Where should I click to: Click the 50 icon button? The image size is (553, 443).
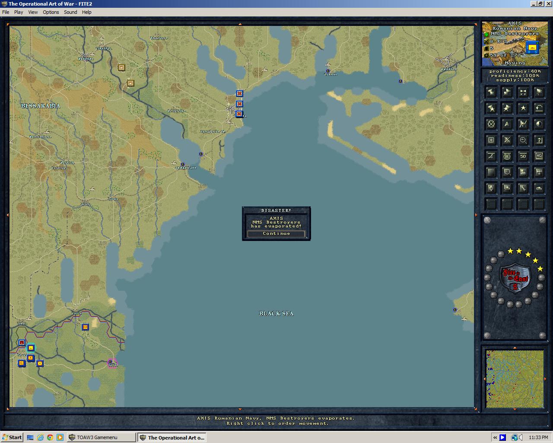[523, 156]
